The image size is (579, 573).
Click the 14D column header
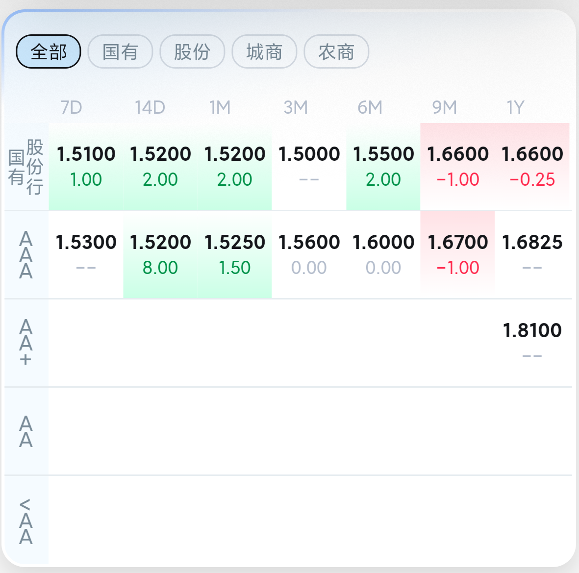[150, 107]
